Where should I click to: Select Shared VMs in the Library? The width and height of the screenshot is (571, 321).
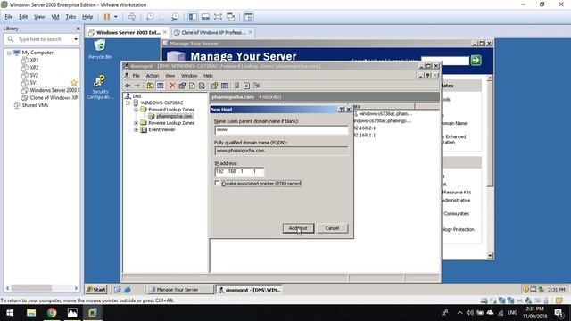click(35, 105)
